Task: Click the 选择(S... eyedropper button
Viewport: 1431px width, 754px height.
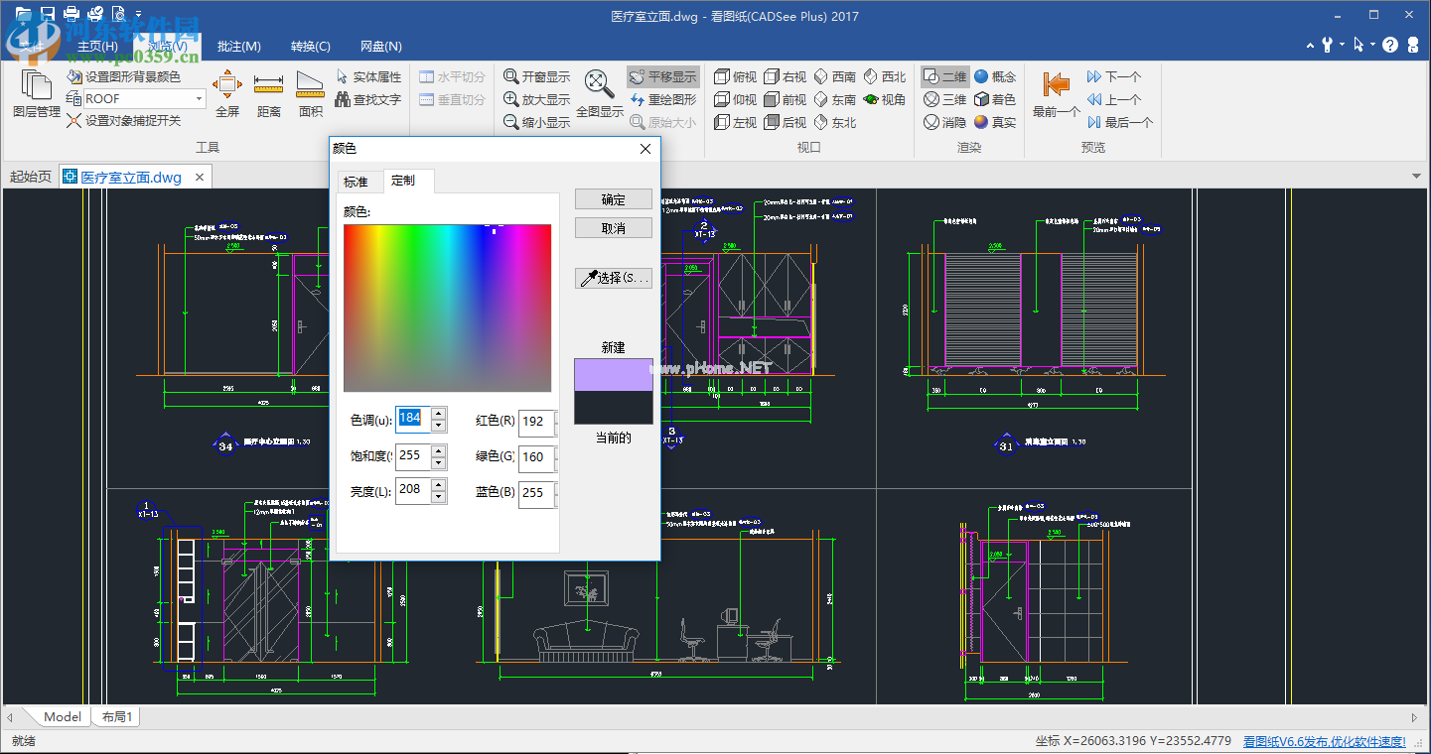Action: tap(614, 278)
